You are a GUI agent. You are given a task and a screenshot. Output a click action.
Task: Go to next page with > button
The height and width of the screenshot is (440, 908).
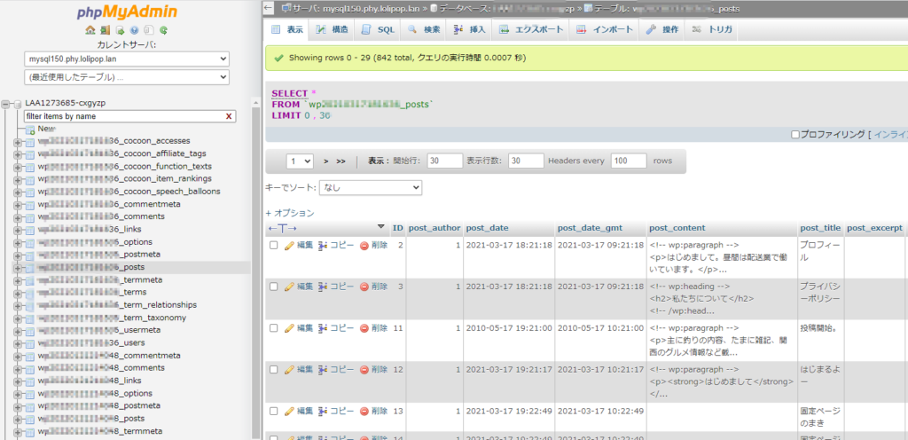pyautogui.click(x=327, y=161)
